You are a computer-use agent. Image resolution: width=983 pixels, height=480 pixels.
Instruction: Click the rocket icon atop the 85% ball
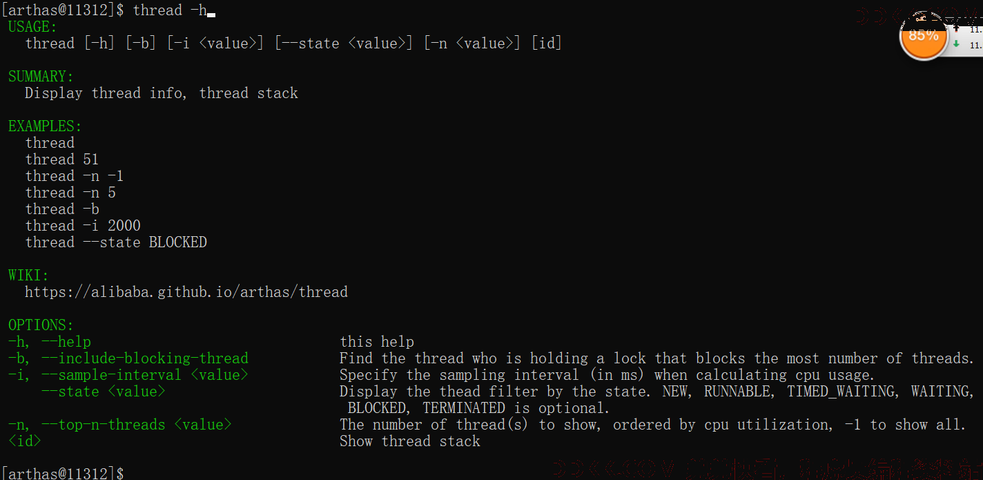point(921,19)
